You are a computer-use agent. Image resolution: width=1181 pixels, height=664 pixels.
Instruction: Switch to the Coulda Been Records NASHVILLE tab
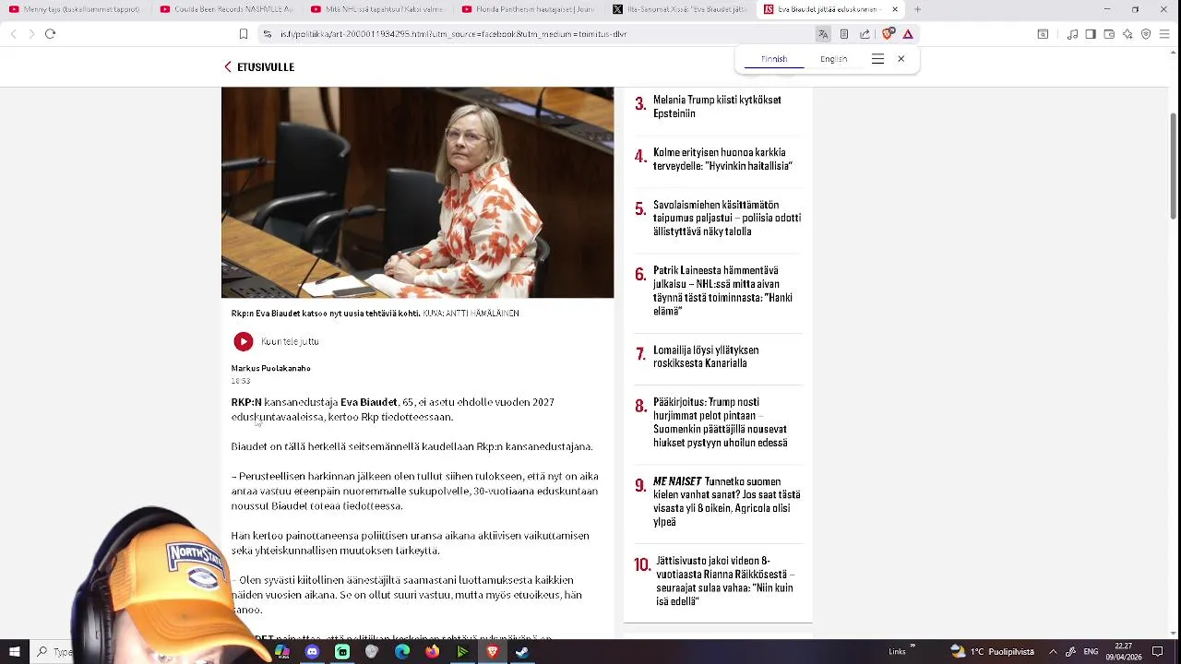coord(226,9)
